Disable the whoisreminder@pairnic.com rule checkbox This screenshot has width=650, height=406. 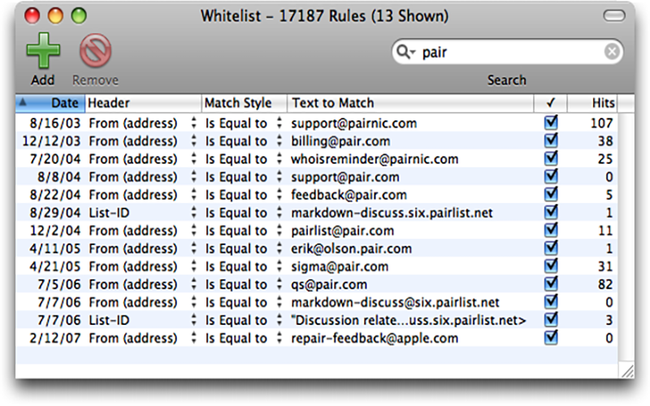(551, 158)
